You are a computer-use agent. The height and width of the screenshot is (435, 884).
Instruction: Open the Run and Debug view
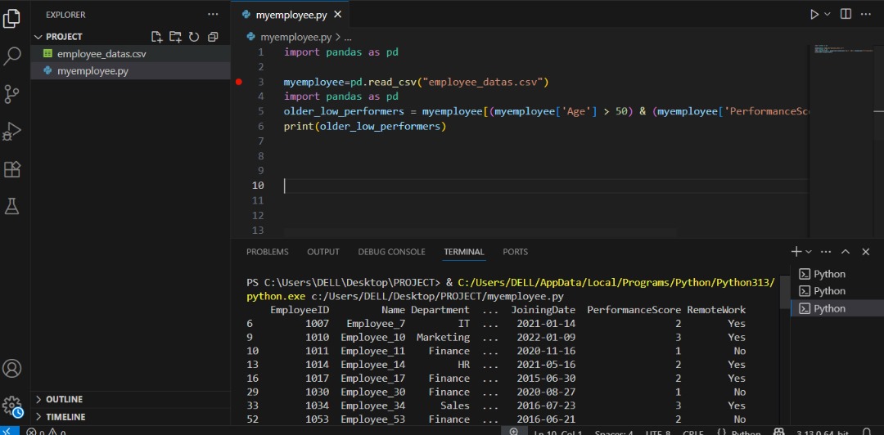pos(12,131)
